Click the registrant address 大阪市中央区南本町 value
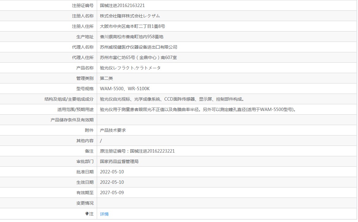The width and height of the screenshot is (358, 222). coord(132,26)
